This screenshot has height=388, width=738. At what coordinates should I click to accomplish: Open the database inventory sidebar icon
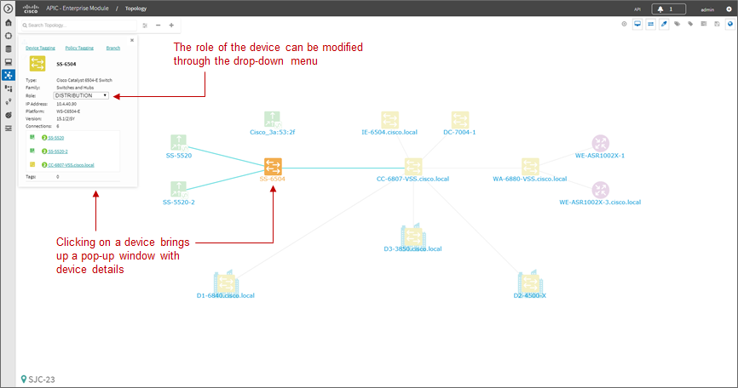click(8, 48)
